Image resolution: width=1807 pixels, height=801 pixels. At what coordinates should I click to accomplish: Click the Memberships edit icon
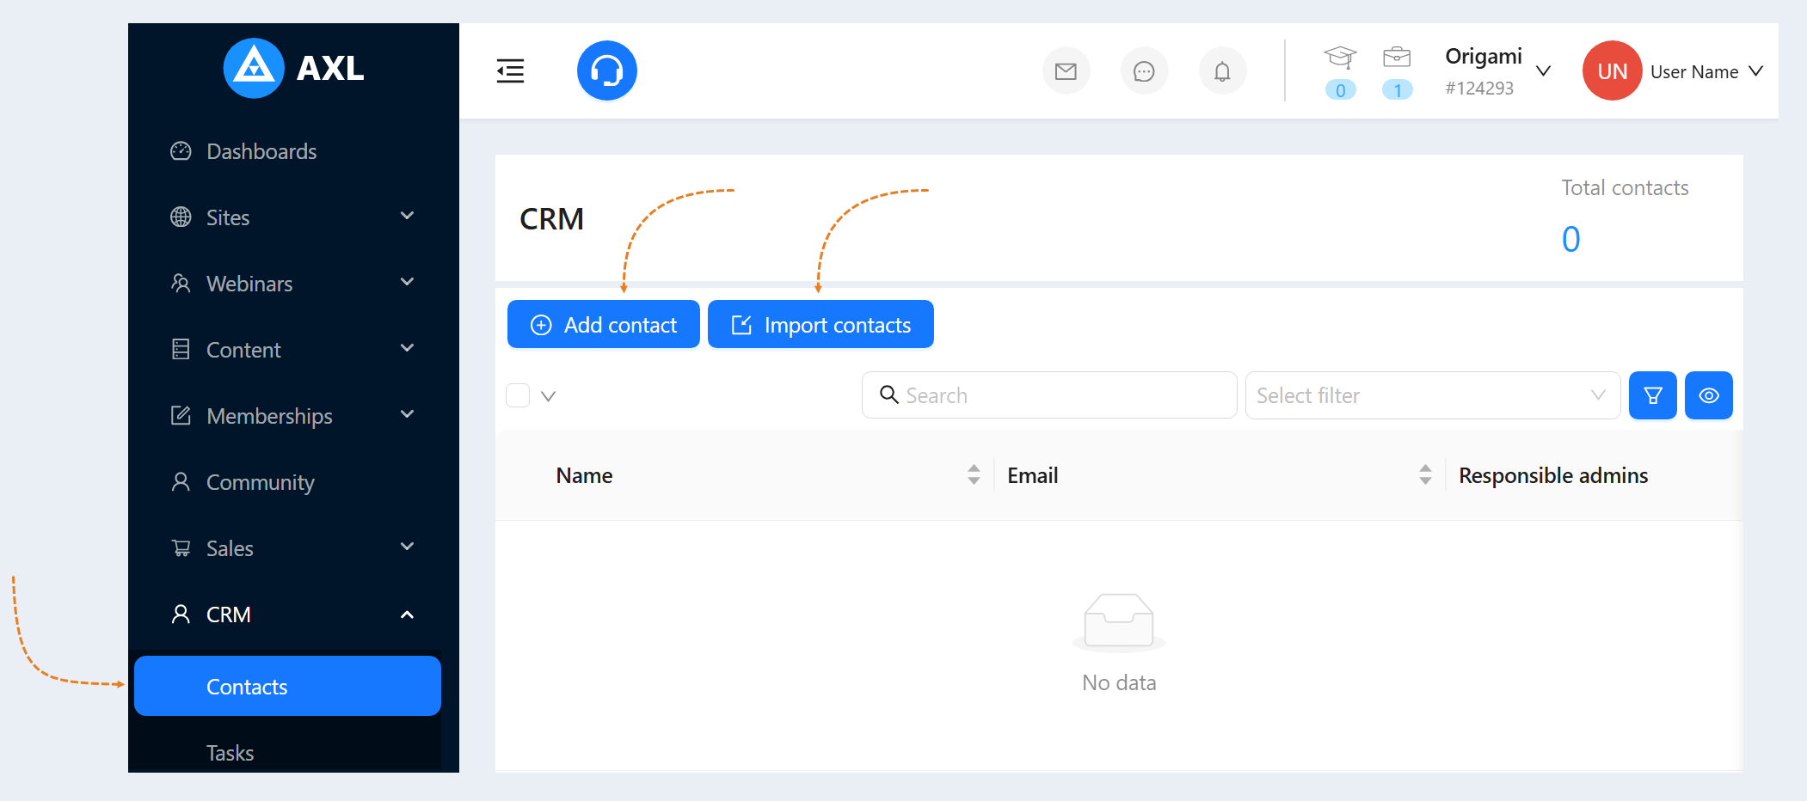[181, 416]
